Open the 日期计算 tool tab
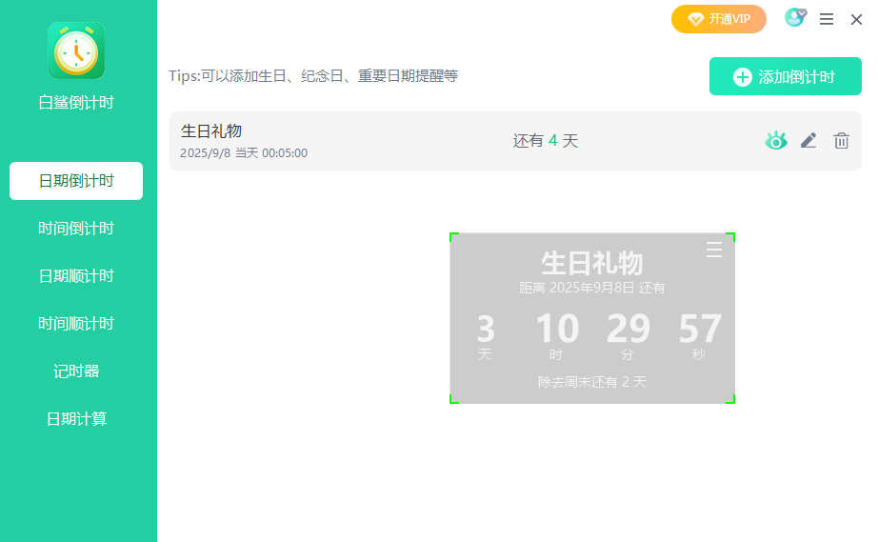Image resolution: width=878 pixels, height=542 pixels. tap(76, 419)
